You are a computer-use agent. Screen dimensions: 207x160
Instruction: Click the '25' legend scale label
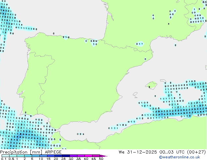point(63,159)
